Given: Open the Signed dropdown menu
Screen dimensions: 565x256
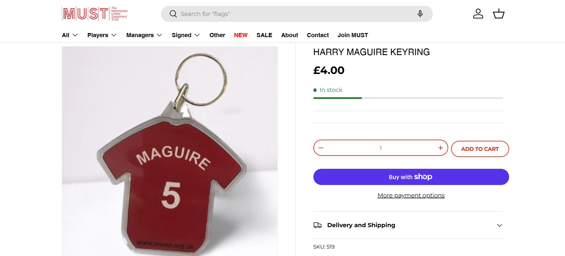Looking at the screenshot, I should pos(186,35).
